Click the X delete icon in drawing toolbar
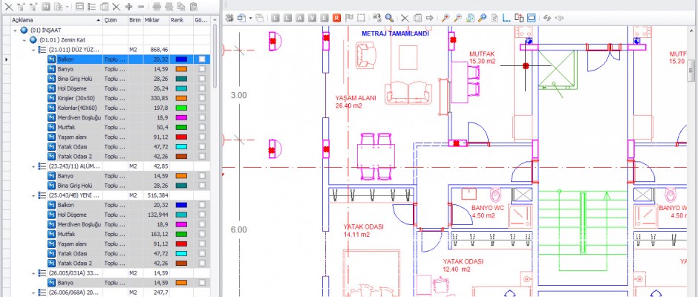 coord(405,17)
